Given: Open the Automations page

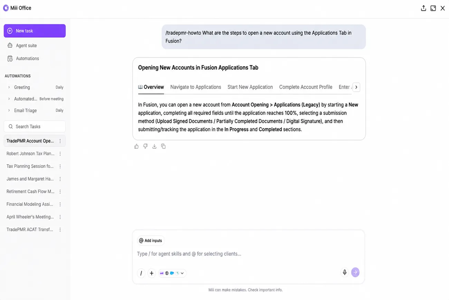Looking at the screenshot, I should click(x=27, y=59).
